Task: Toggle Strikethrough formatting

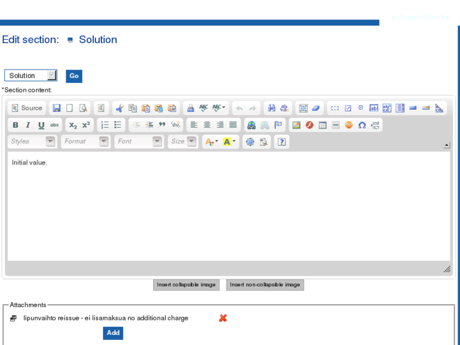Action: [x=54, y=125]
